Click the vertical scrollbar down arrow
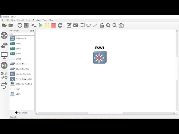The height and width of the screenshot is (134, 179). (x=177, y=111)
